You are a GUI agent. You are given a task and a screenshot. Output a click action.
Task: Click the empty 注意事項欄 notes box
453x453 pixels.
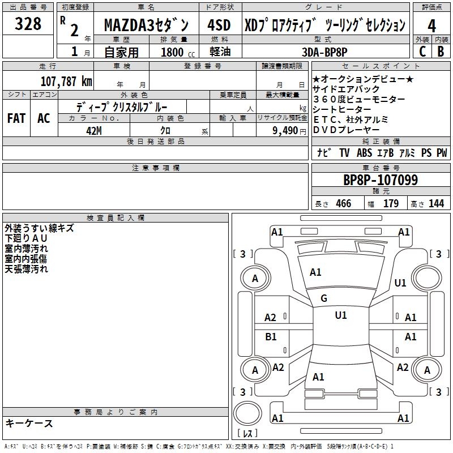point(155,191)
